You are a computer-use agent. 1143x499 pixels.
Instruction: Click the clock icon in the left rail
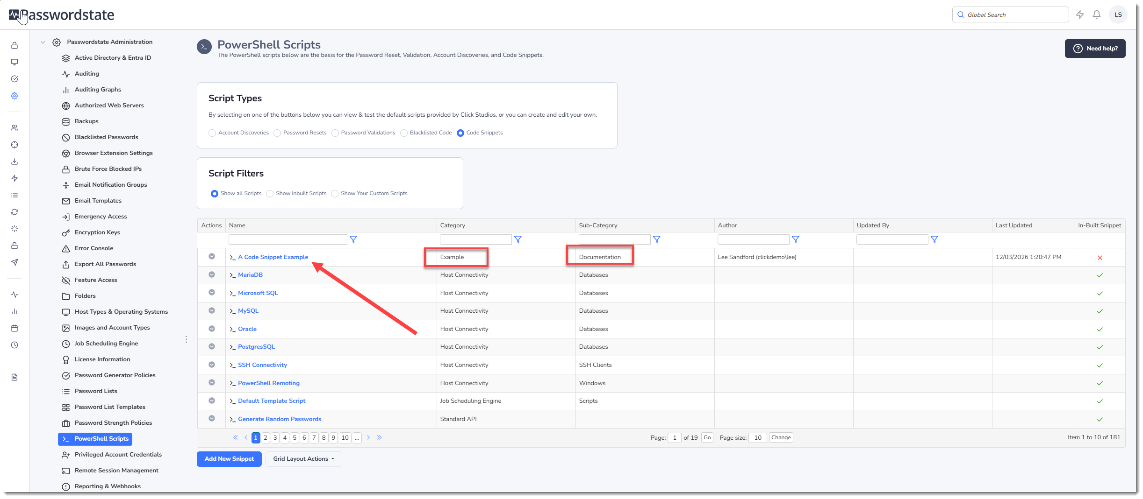[14, 345]
